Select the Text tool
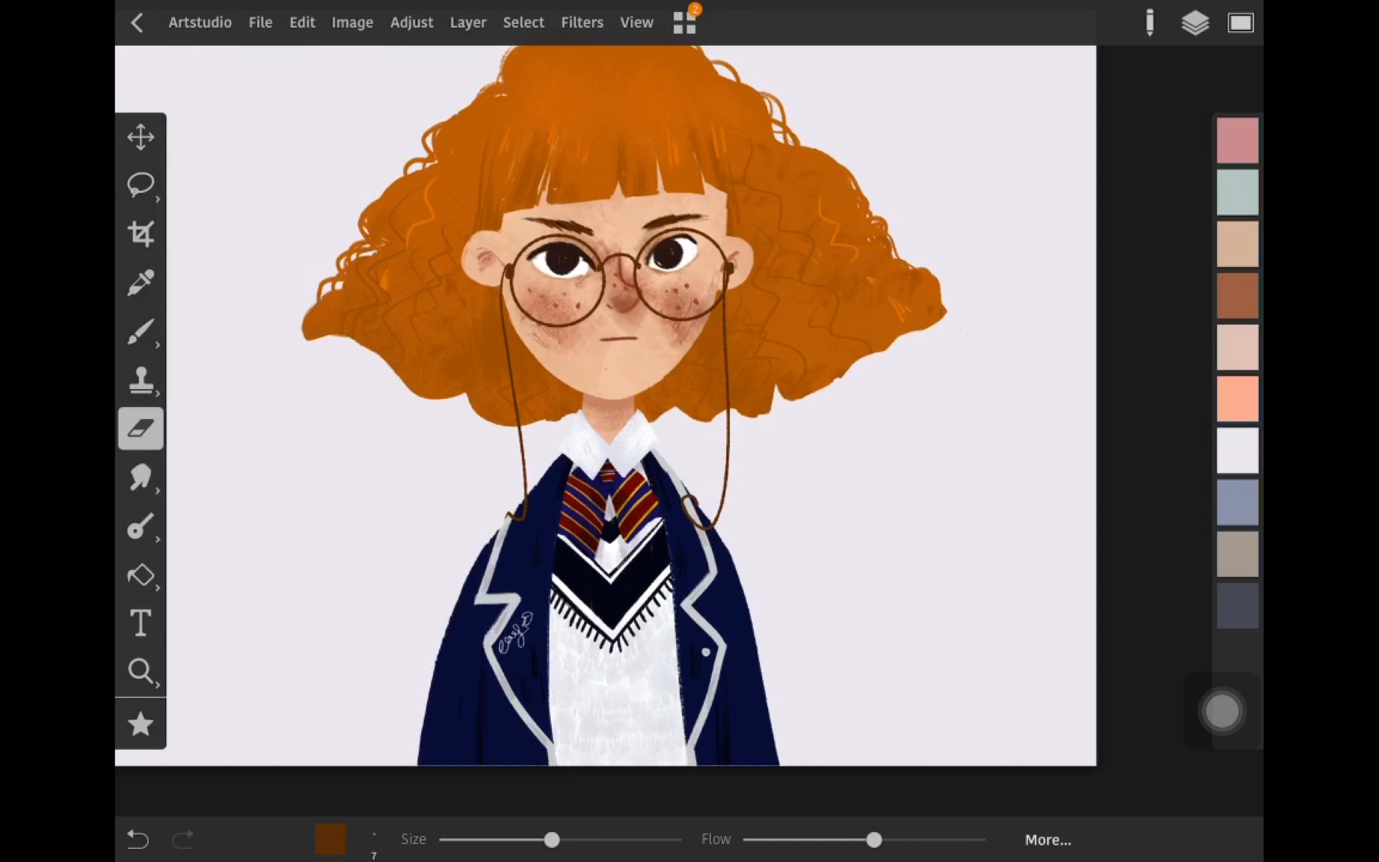Image resolution: width=1379 pixels, height=862 pixels. click(x=141, y=623)
